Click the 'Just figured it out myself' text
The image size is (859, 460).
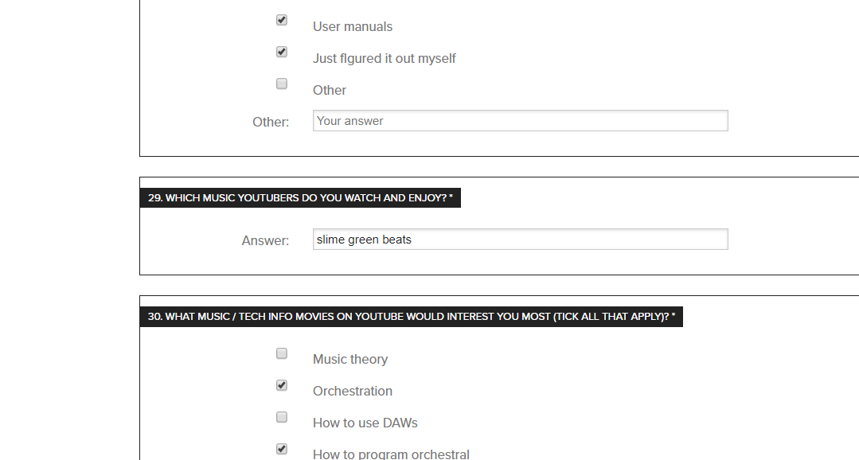[384, 59]
